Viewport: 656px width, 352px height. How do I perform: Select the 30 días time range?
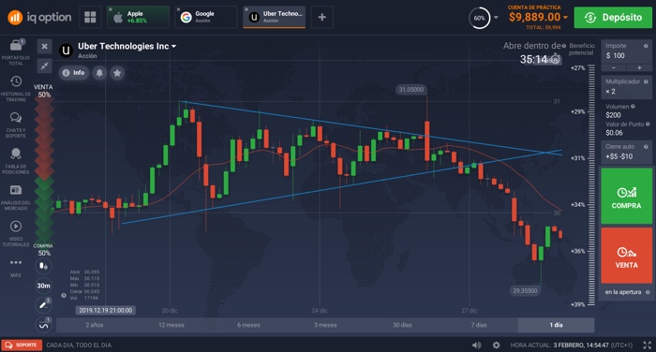(x=402, y=325)
